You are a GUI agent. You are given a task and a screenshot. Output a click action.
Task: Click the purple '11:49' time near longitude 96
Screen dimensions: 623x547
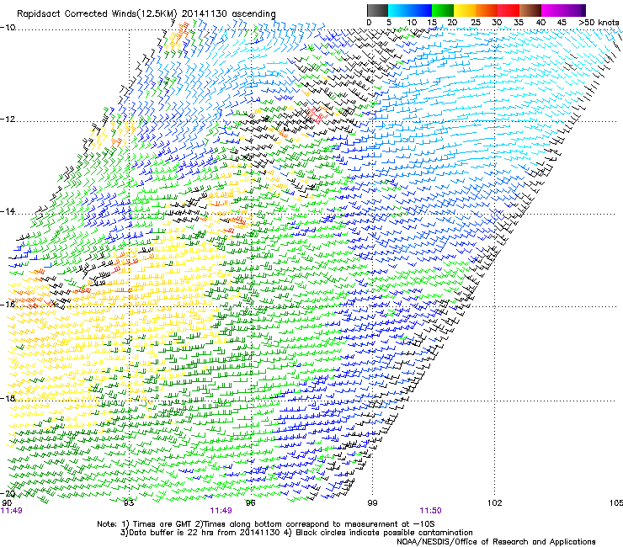click(x=221, y=511)
